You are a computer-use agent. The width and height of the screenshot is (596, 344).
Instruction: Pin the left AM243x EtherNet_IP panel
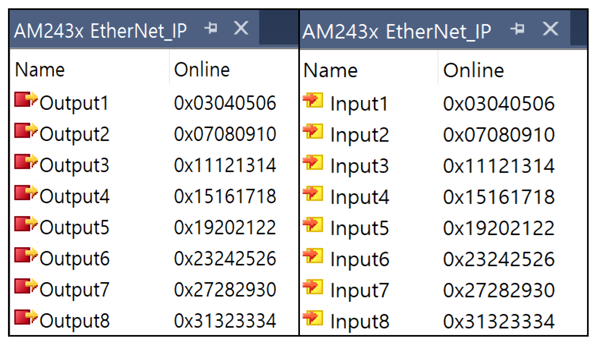click(x=211, y=28)
